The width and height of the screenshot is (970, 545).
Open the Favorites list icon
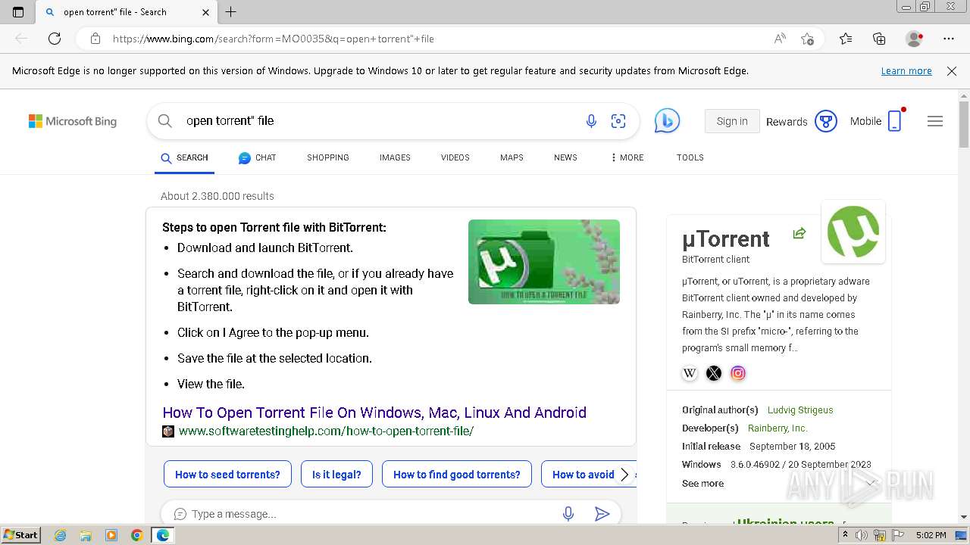tap(846, 39)
